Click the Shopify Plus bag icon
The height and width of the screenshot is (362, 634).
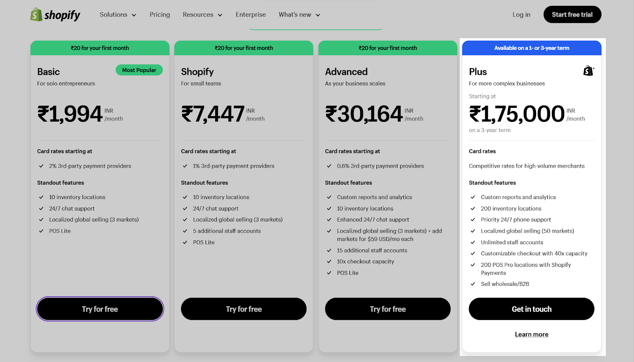click(x=588, y=71)
